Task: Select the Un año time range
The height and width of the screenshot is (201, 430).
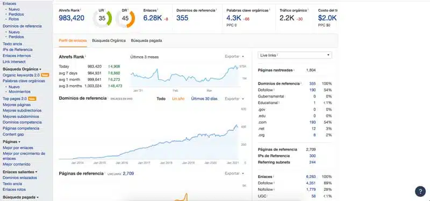Action: click(178, 99)
